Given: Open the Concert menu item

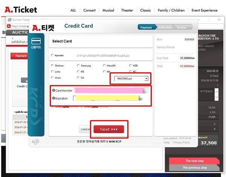Looking at the screenshot, I should click(x=89, y=11).
